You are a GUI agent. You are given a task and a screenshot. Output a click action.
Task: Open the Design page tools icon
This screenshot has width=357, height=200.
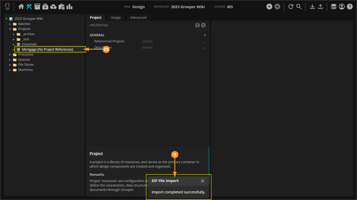click(x=29, y=7)
